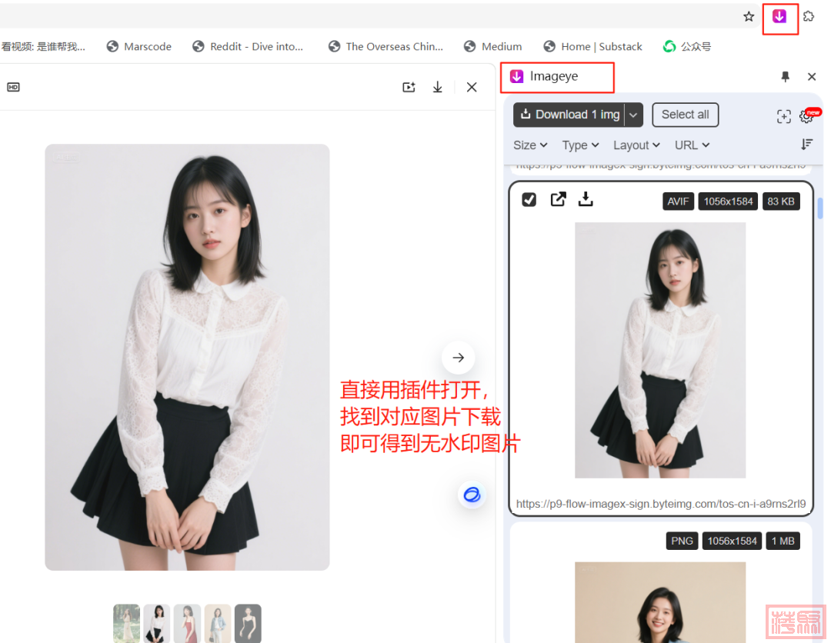831x643 pixels.
Task: Open the arrow beside Download 1 img
Action: (x=633, y=115)
